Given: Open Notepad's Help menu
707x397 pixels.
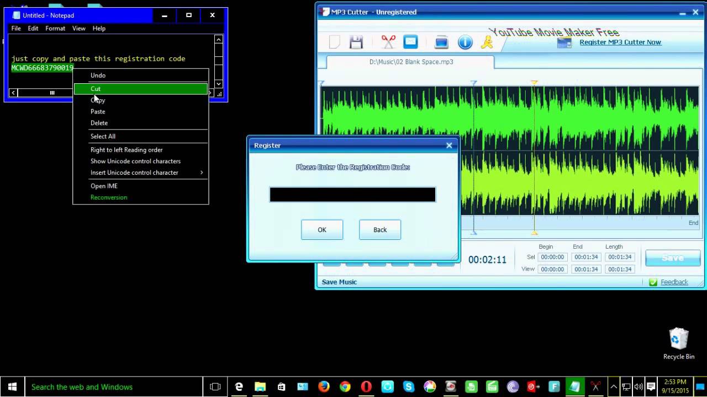Looking at the screenshot, I should click(x=99, y=28).
